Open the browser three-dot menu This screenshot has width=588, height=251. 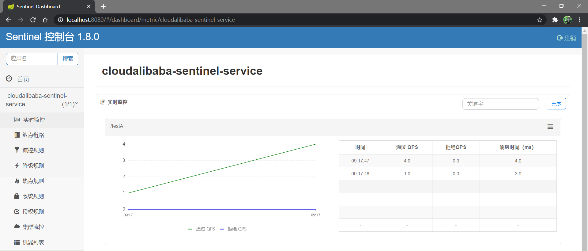tap(579, 20)
